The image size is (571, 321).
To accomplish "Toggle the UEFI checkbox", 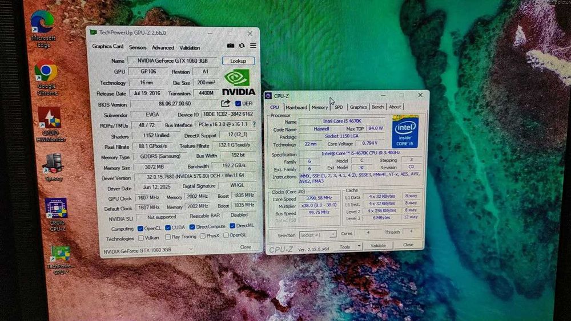I will pos(238,104).
